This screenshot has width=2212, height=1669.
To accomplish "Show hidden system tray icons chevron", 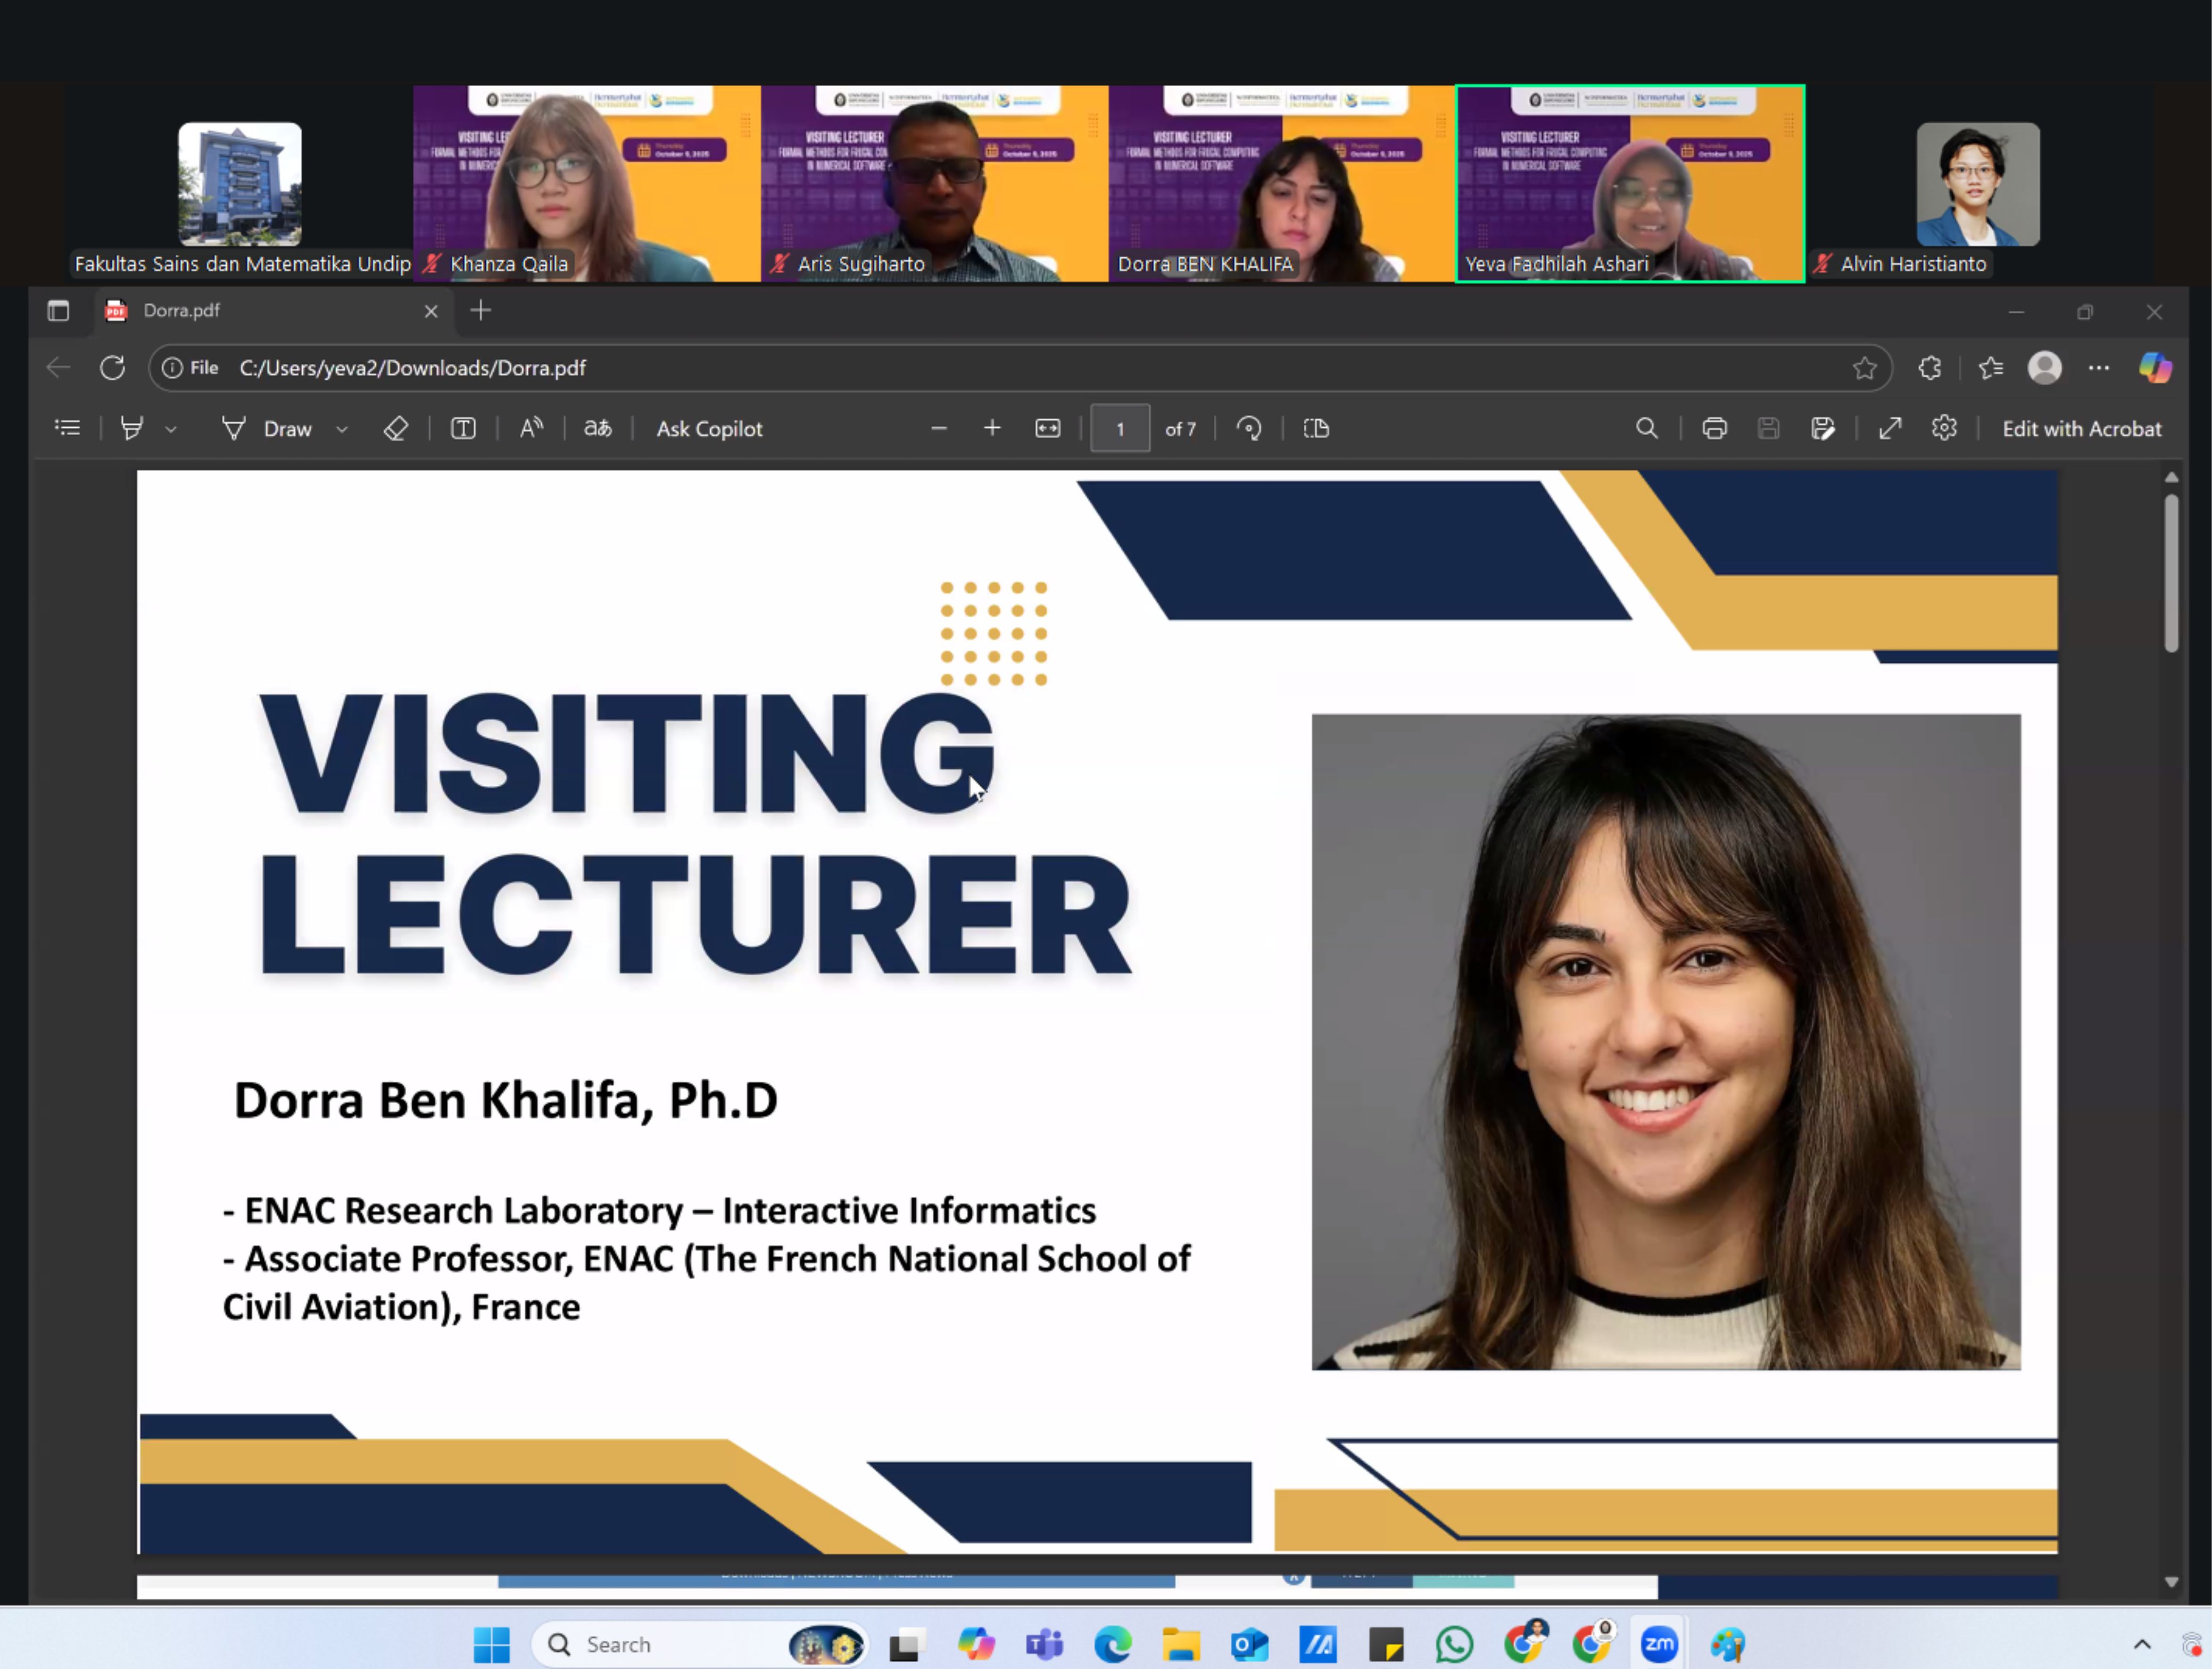I will pyautogui.click(x=2141, y=1644).
